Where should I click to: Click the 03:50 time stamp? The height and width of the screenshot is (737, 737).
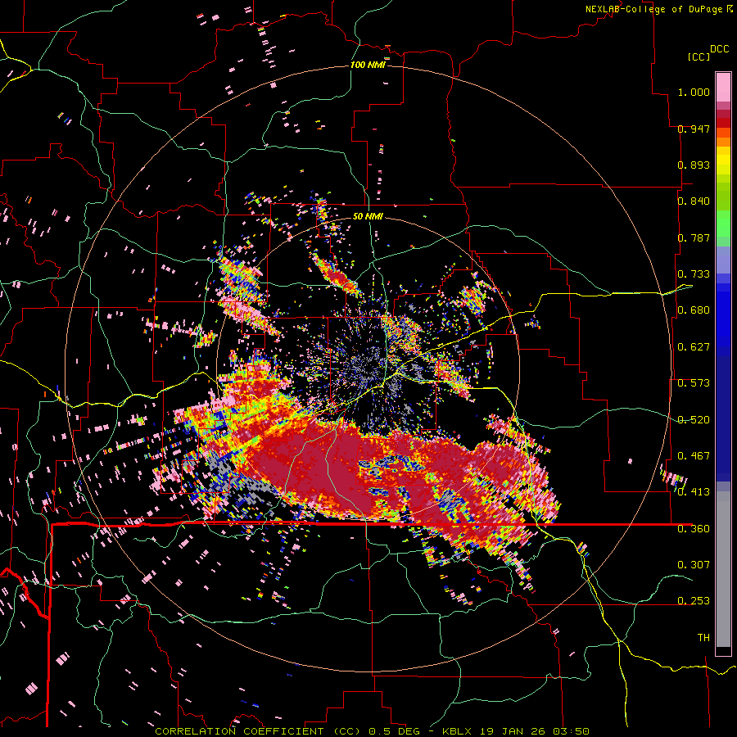571,731
